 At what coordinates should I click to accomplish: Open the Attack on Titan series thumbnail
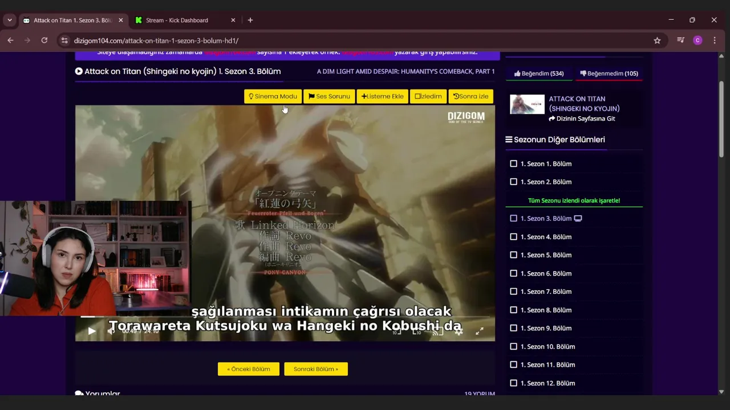[x=527, y=104]
